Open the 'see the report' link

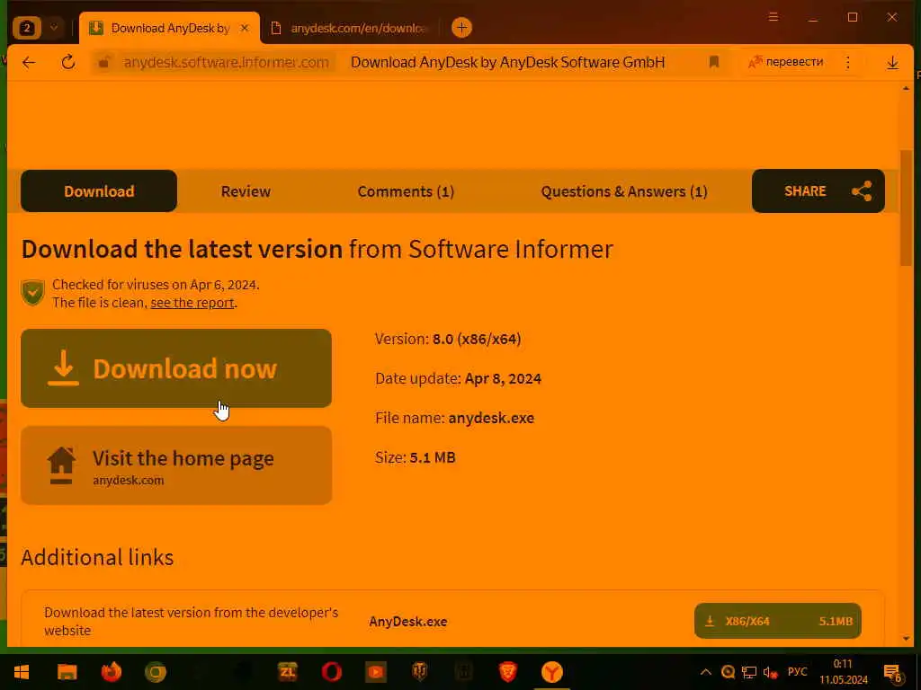pos(192,303)
